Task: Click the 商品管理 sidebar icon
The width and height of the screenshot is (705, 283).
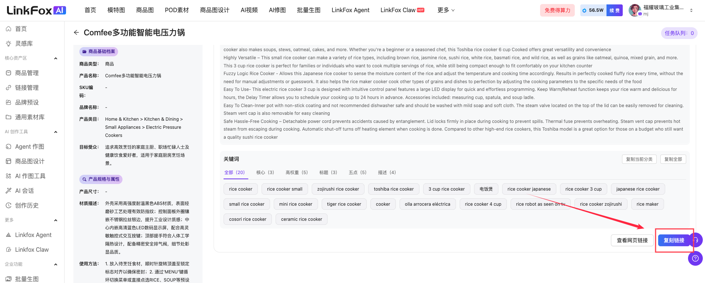Action: pyautogui.click(x=8, y=73)
